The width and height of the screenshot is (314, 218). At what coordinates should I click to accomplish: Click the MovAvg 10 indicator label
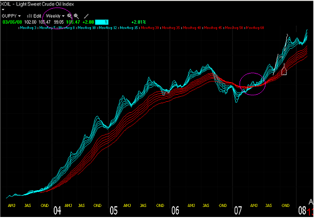86,28
